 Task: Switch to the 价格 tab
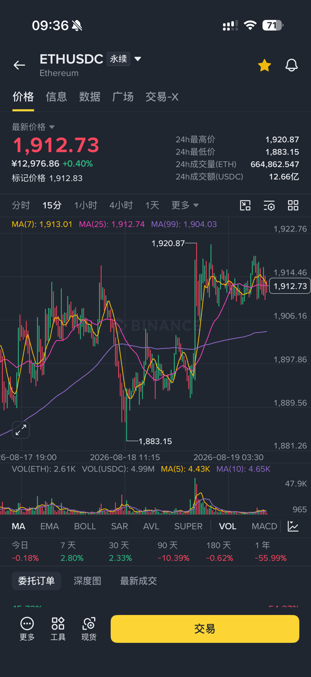(23, 97)
